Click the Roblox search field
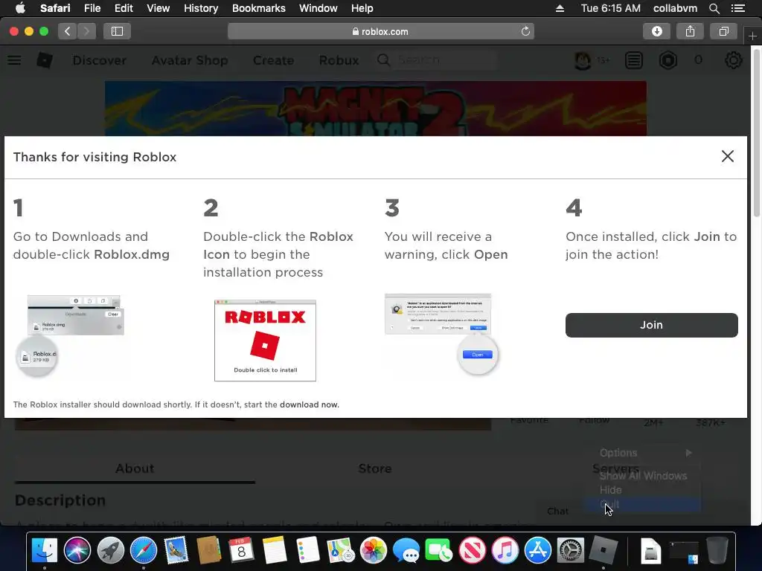Image resolution: width=762 pixels, height=571 pixels. (x=436, y=60)
